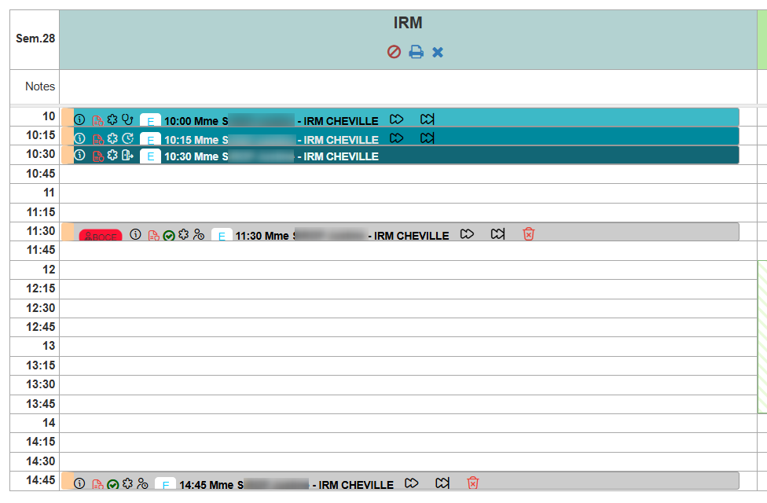Select the 11:30 Mme IRM CHEVILLE appointment text
This screenshot has width=767, height=503.
(343, 236)
